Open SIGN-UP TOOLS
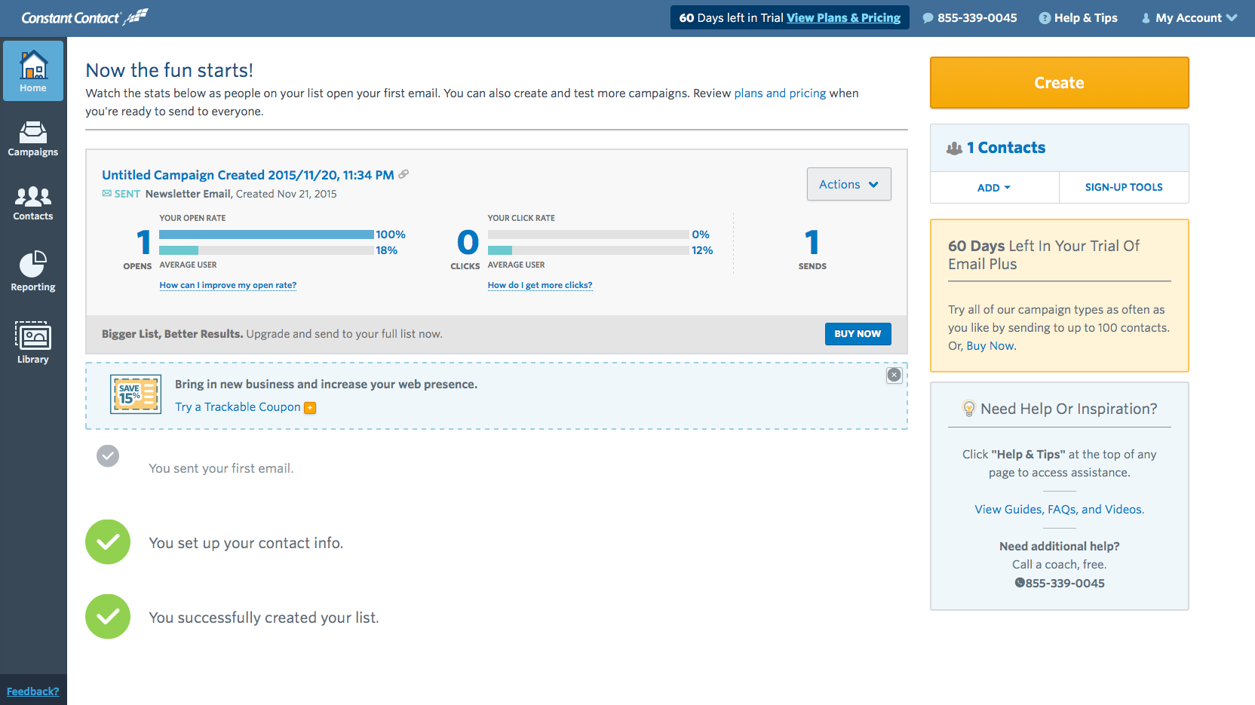This screenshot has height=705, width=1255. 1124,188
